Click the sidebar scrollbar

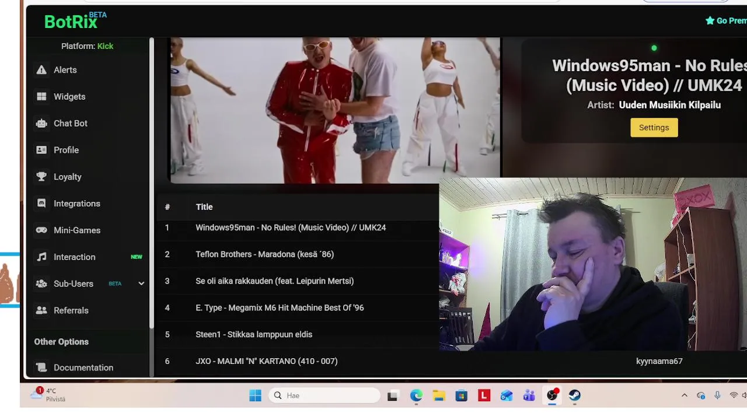(152, 182)
